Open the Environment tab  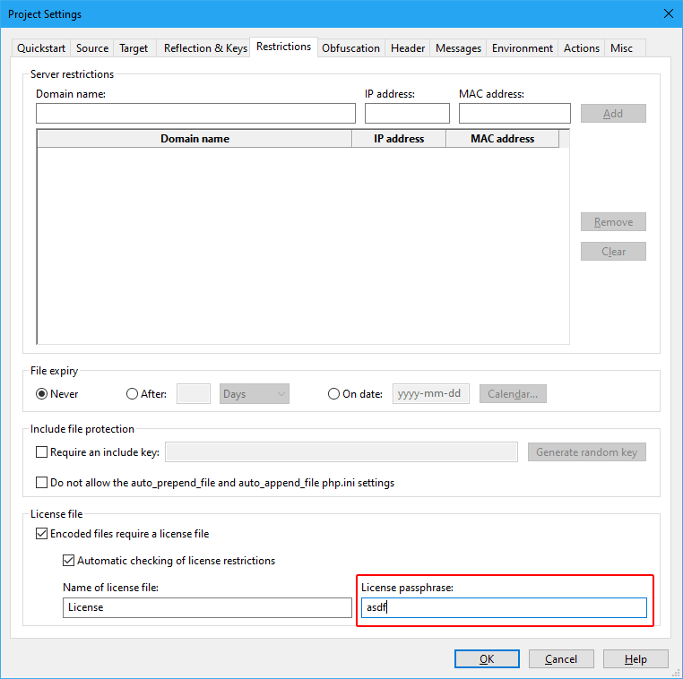[523, 48]
